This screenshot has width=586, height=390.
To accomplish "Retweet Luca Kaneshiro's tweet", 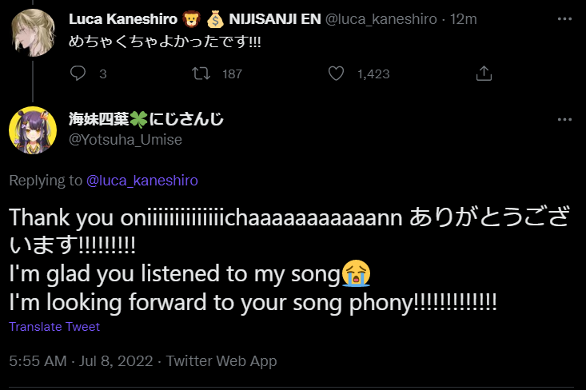I will coord(203,74).
